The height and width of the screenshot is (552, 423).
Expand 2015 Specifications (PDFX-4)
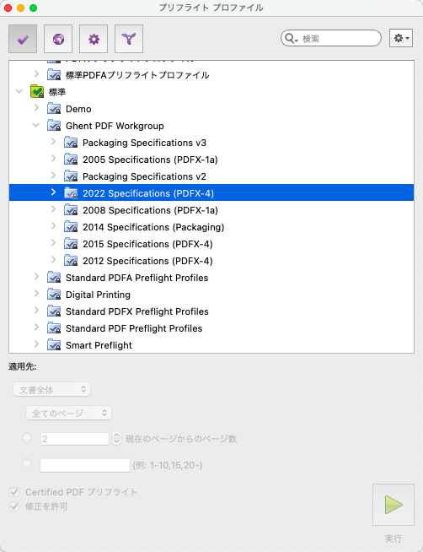tap(53, 243)
